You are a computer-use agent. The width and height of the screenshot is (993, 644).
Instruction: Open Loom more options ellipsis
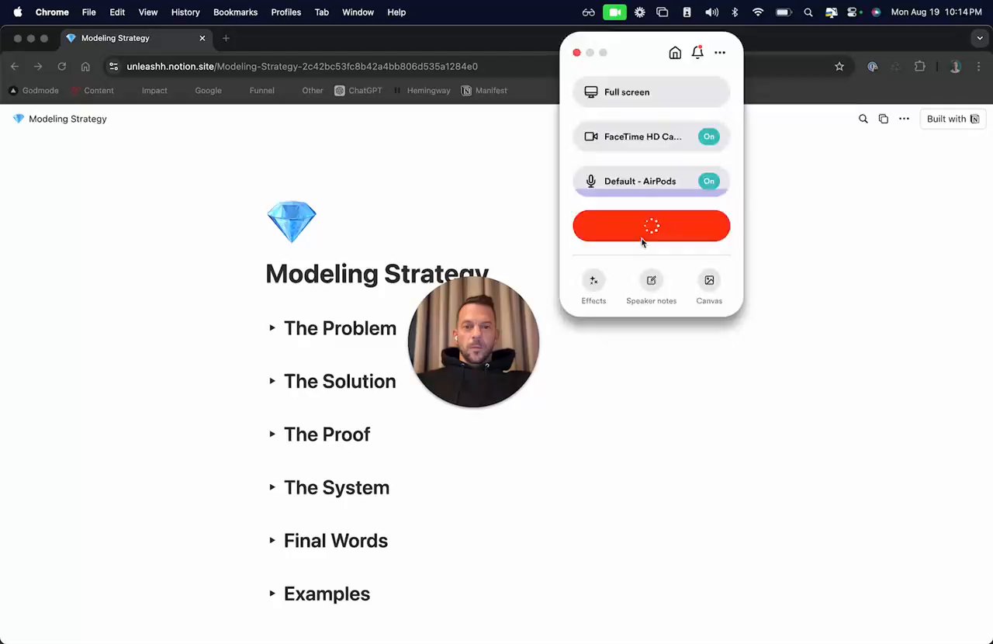click(720, 53)
